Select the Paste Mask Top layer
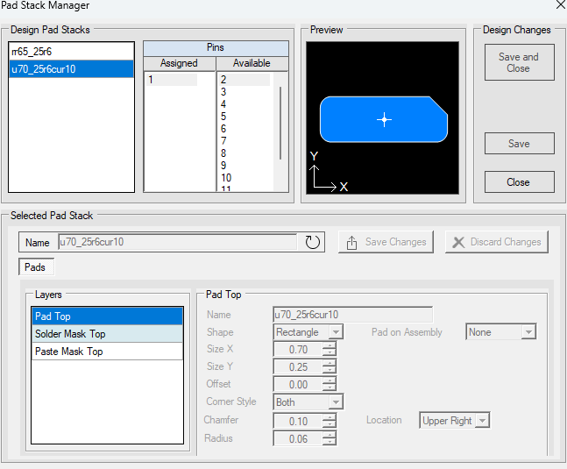The image size is (567, 469). click(107, 352)
